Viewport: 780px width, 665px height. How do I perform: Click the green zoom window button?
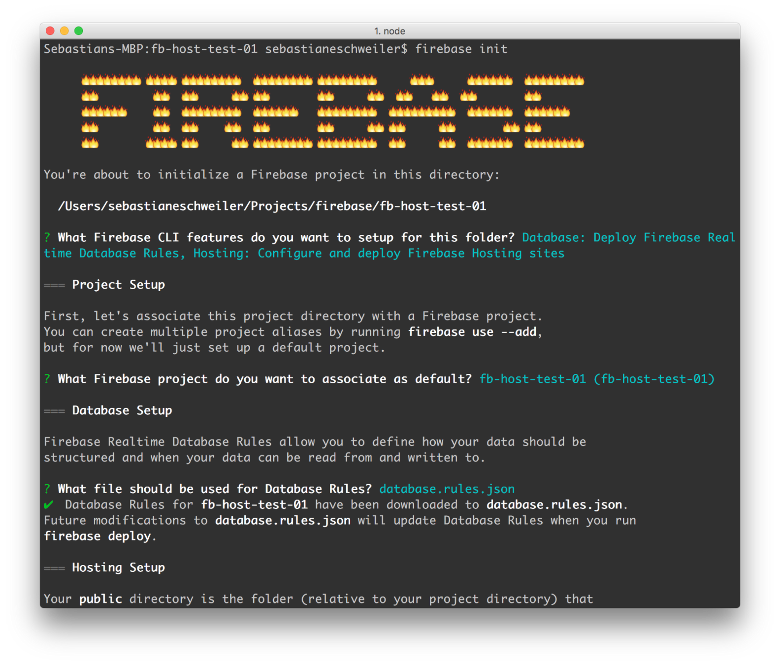click(78, 31)
